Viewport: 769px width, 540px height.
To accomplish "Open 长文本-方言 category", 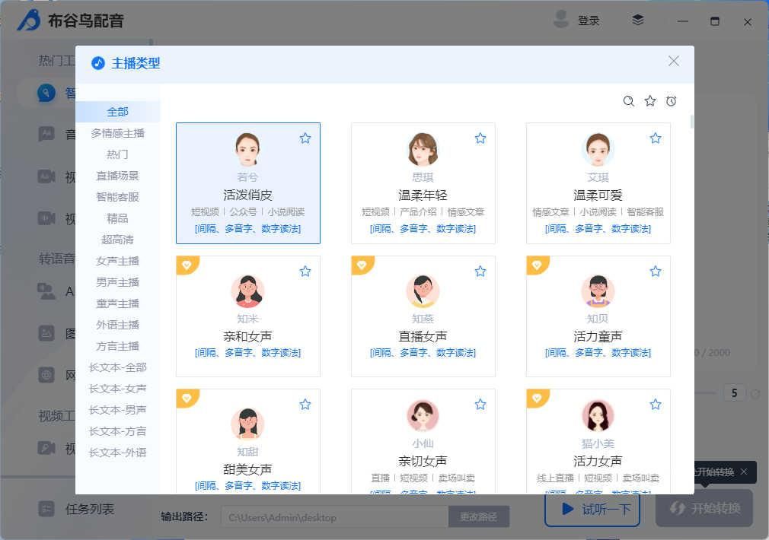I will coord(118,431).
